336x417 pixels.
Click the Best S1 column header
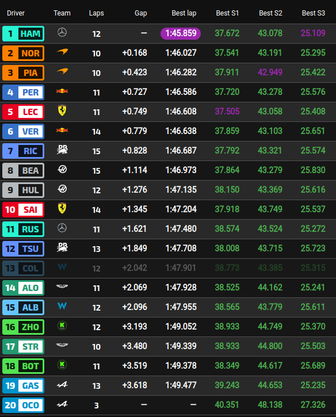(227, 13)
